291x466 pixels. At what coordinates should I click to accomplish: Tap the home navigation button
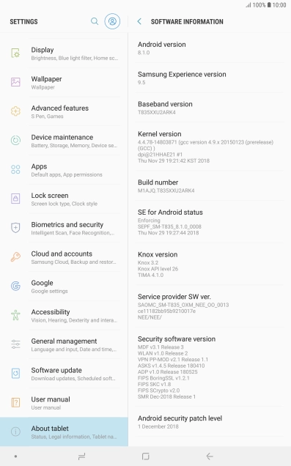146,456
